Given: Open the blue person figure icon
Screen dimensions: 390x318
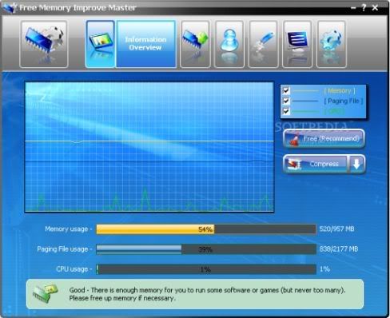Looking at the screenshot, I should (x=229, y=44).
